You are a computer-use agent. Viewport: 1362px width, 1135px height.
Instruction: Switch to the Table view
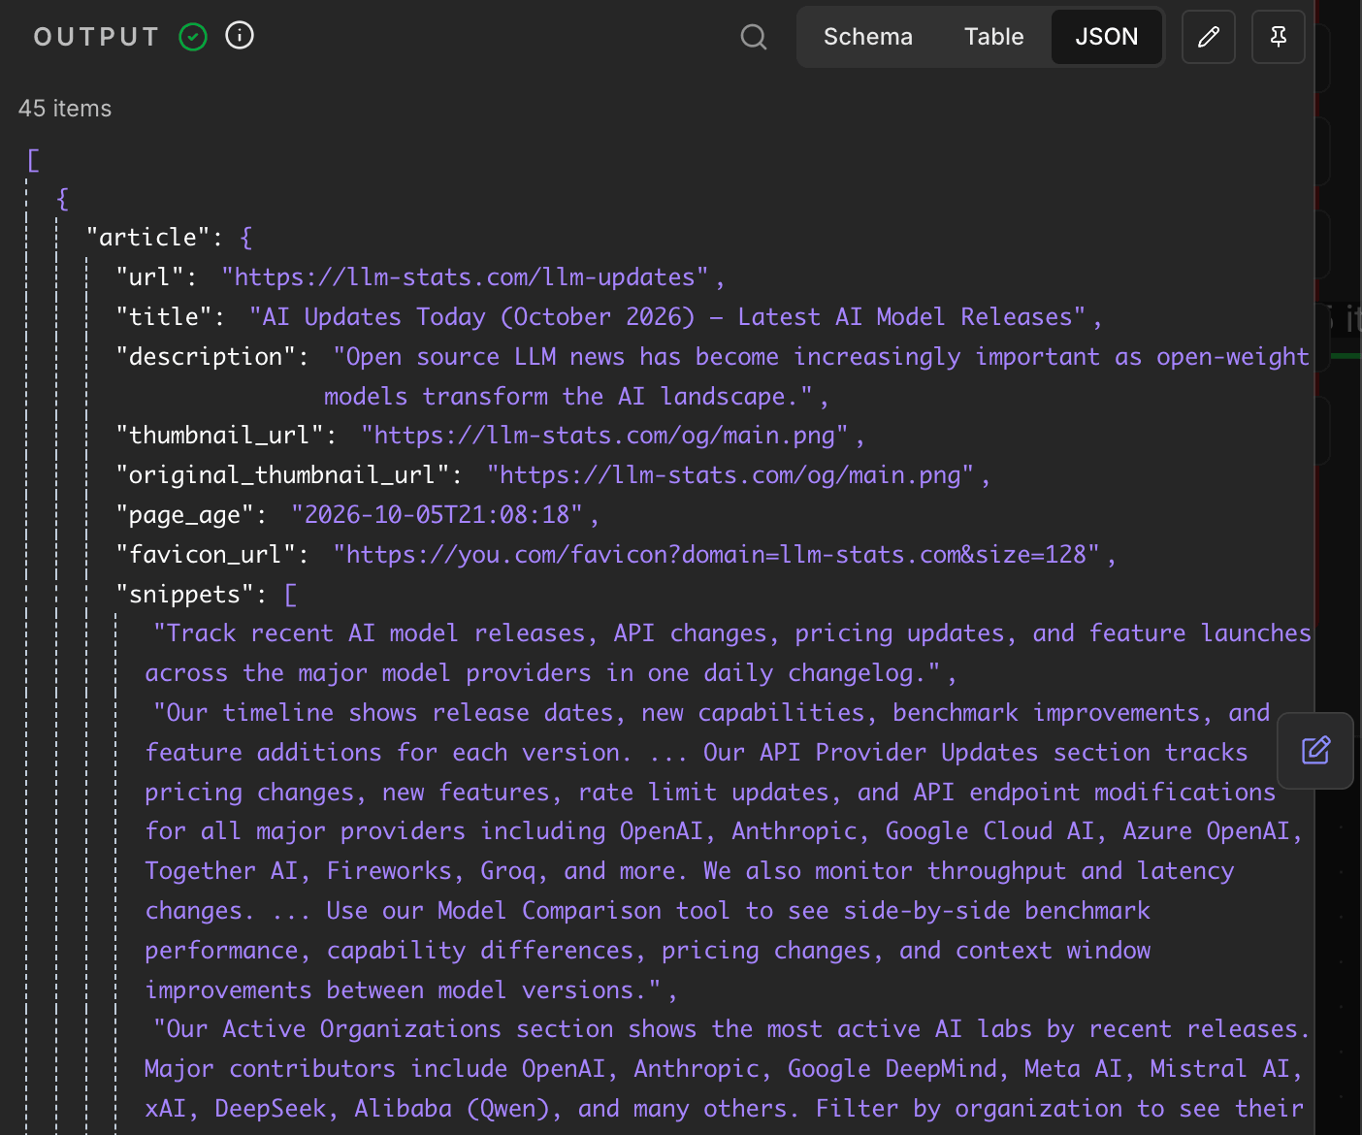point(994,37)
